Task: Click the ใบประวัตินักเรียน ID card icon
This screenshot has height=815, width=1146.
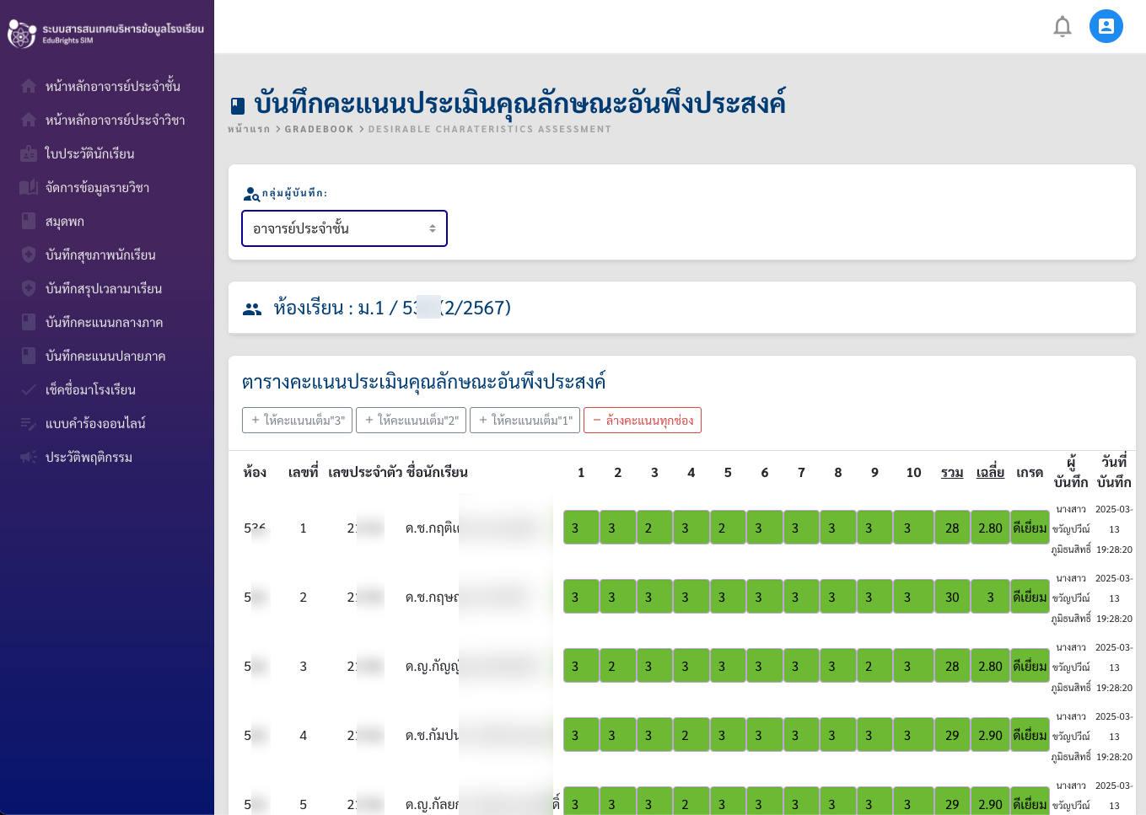Action: click(x=29, y=153)
